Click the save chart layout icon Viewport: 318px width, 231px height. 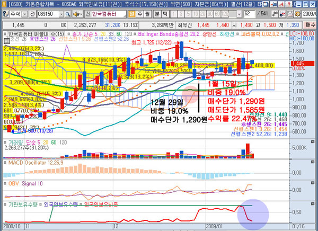pos(290,14)
